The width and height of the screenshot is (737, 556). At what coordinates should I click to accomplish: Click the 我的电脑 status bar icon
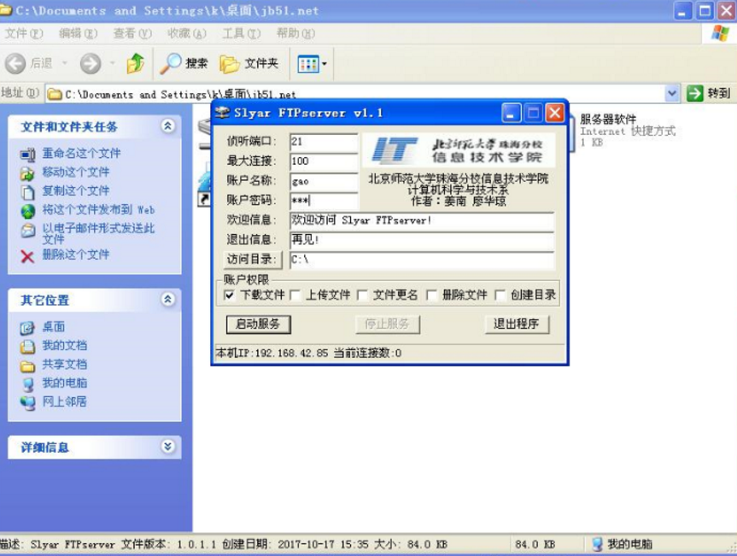coord(598,544)
